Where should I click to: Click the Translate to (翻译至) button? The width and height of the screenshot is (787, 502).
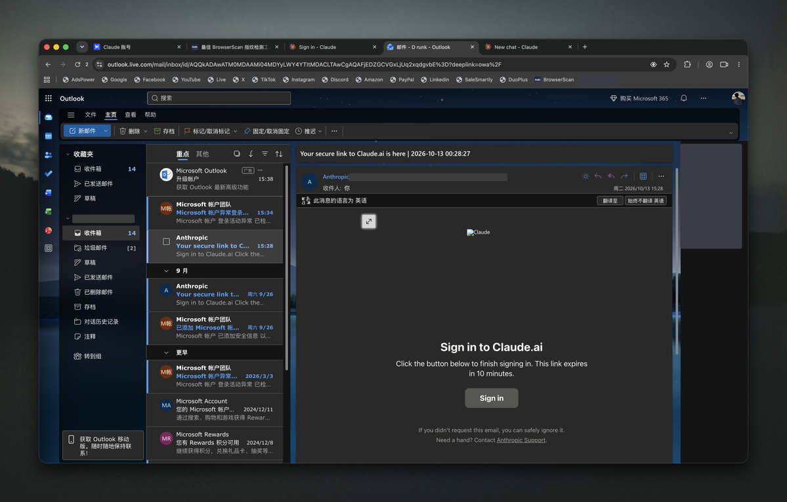pos(610,201)
